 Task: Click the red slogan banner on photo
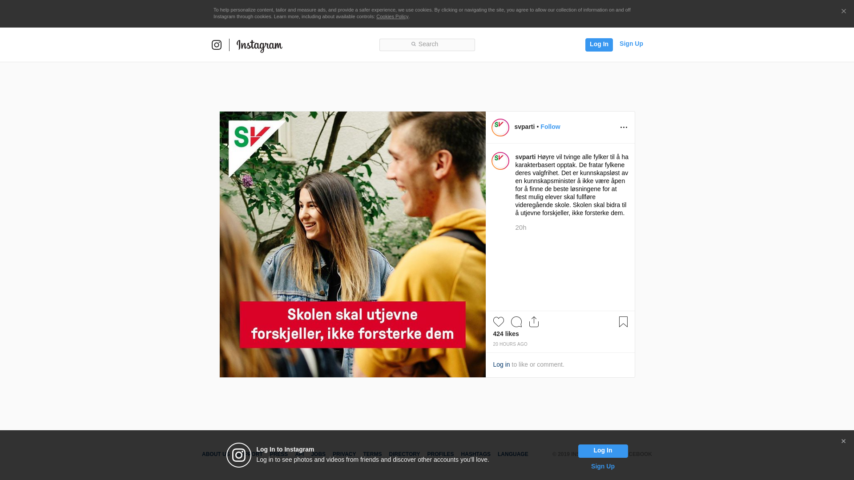[x=352, y=325]
